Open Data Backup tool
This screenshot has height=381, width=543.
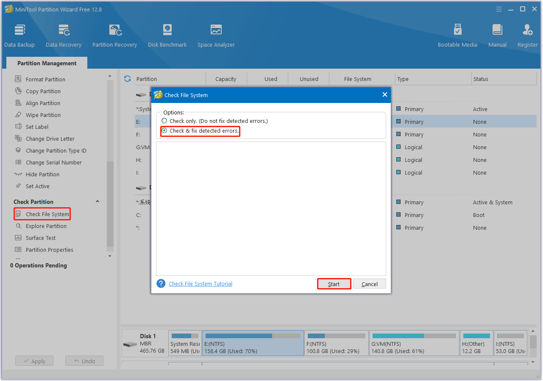19,36
